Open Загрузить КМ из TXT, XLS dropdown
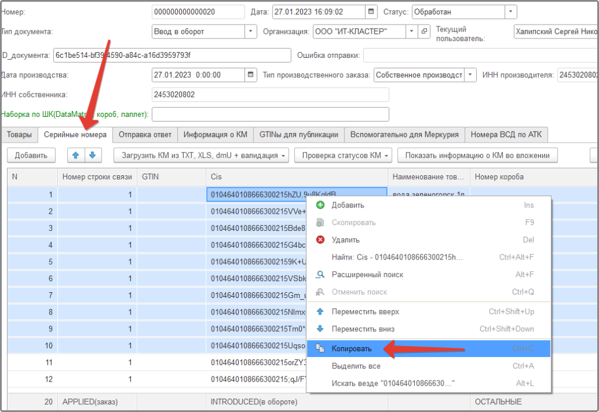 [201, 155]
